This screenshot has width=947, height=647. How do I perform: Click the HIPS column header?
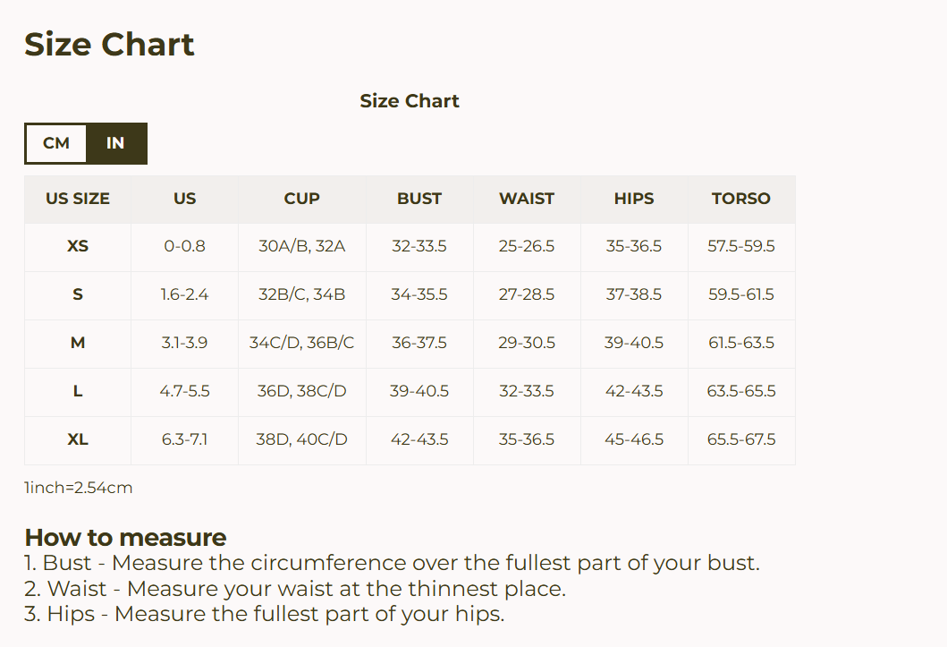point(634,199)
